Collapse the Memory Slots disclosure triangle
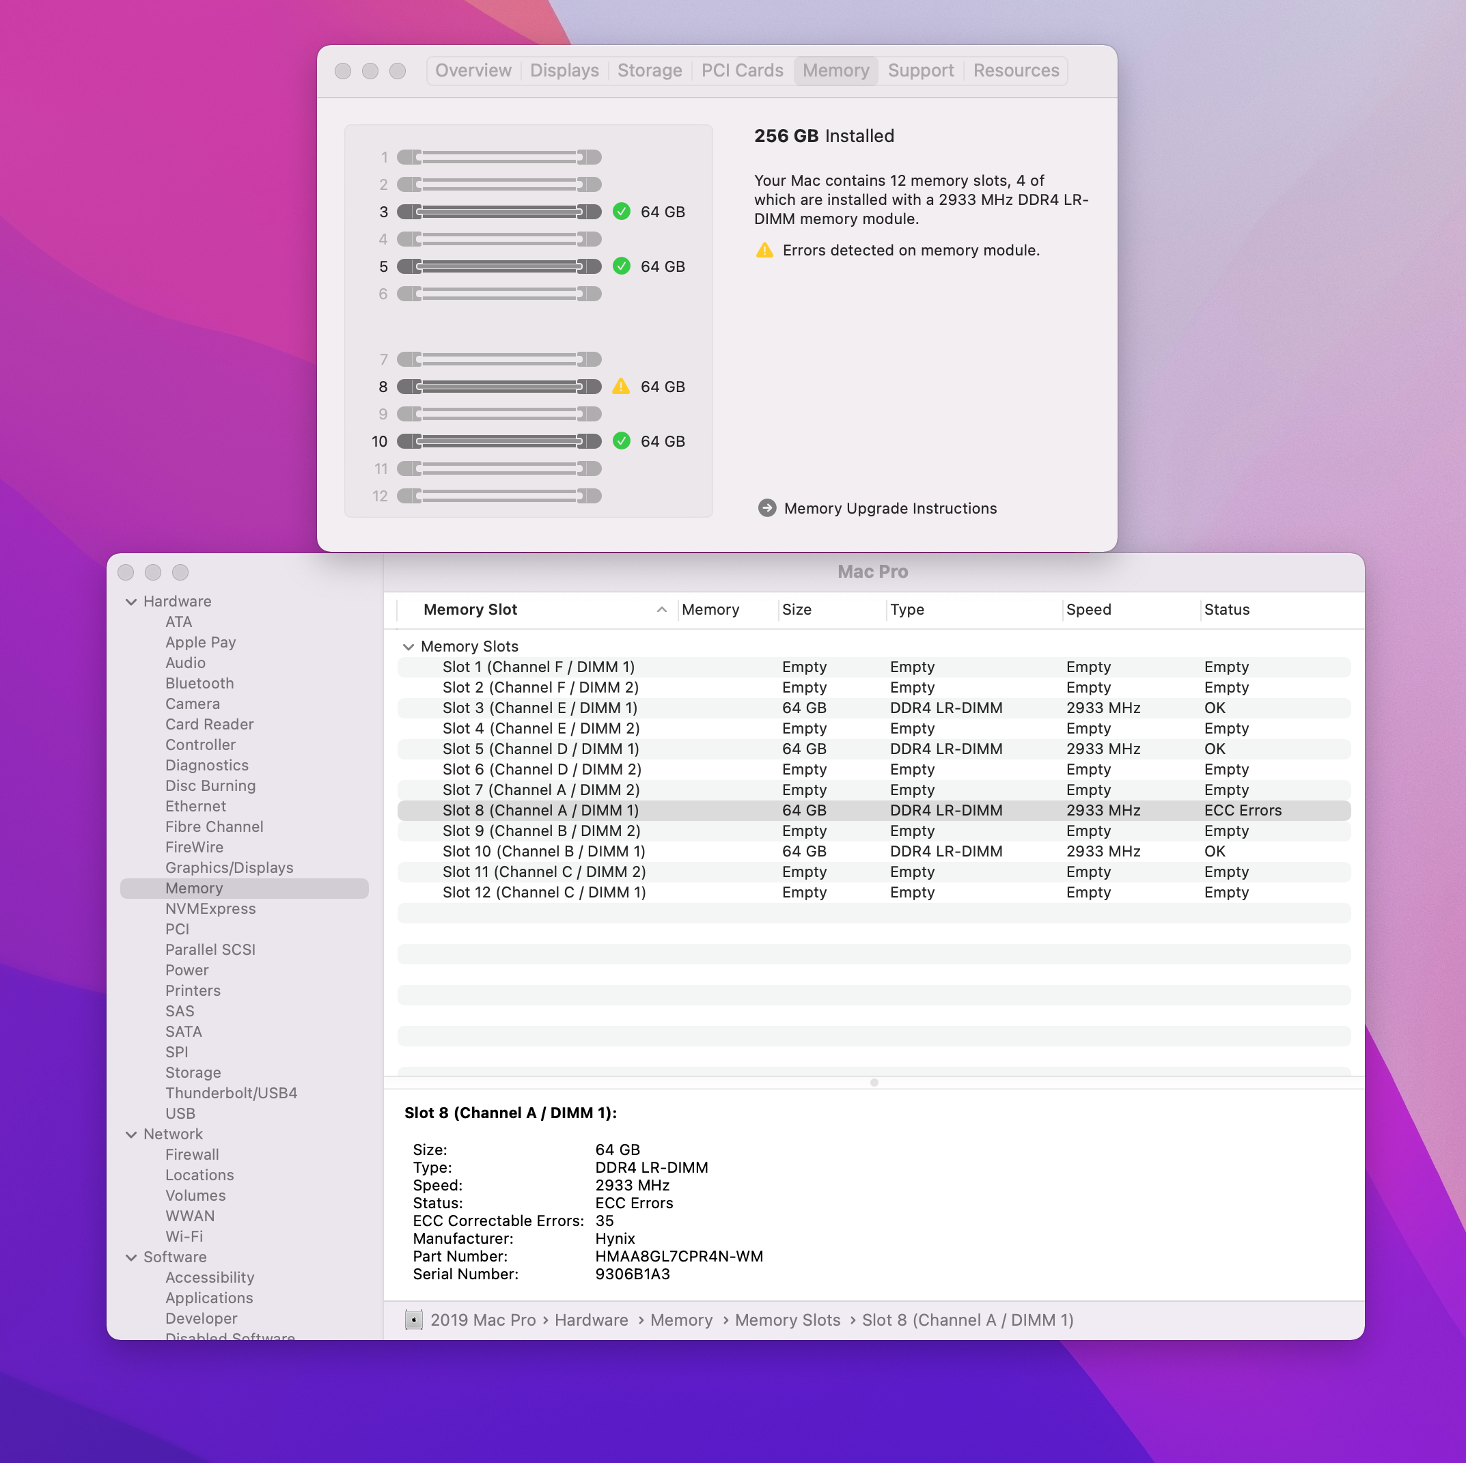1466x1463 pixels. coord(409,647)
